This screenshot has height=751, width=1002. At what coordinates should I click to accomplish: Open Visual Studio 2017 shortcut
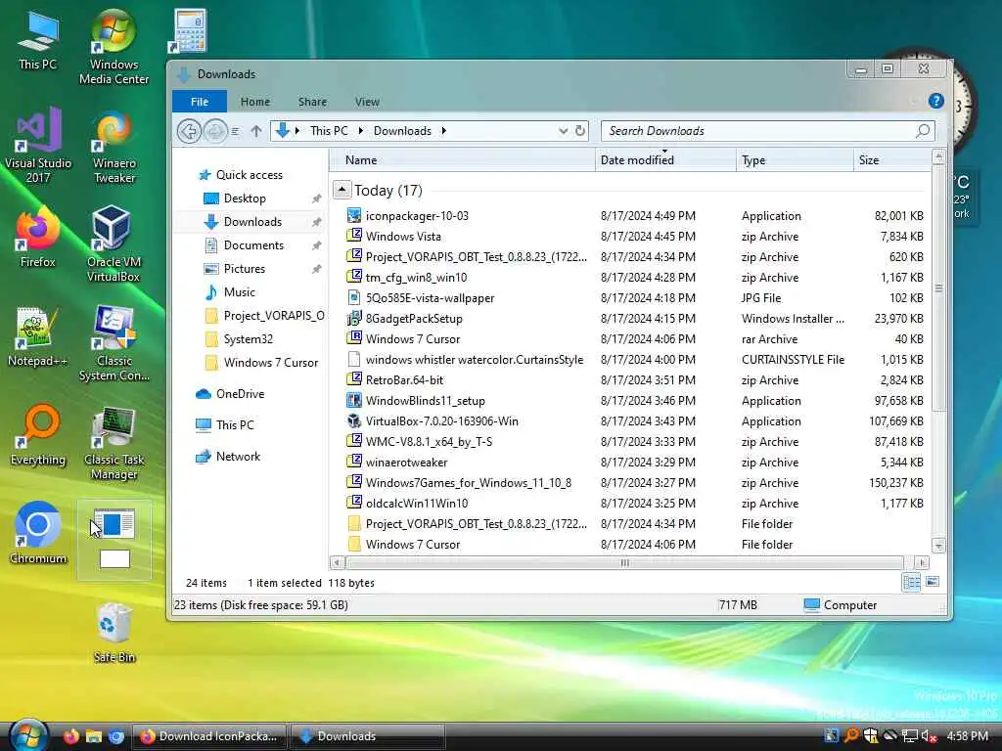click(38, 146)
